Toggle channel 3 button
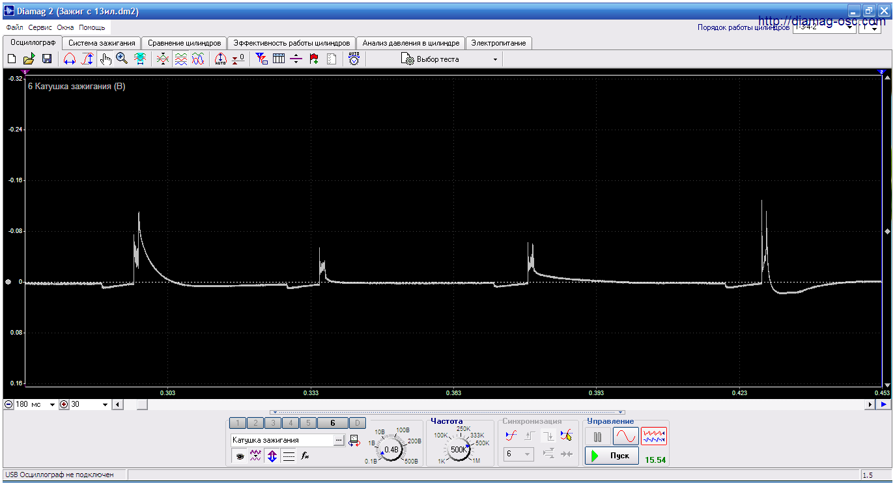 273,423
